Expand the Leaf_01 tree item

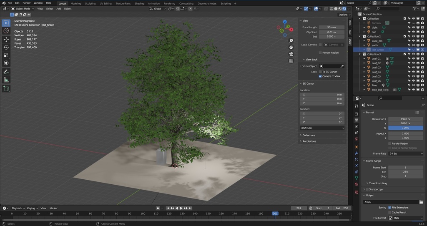(x=364, y=58)
